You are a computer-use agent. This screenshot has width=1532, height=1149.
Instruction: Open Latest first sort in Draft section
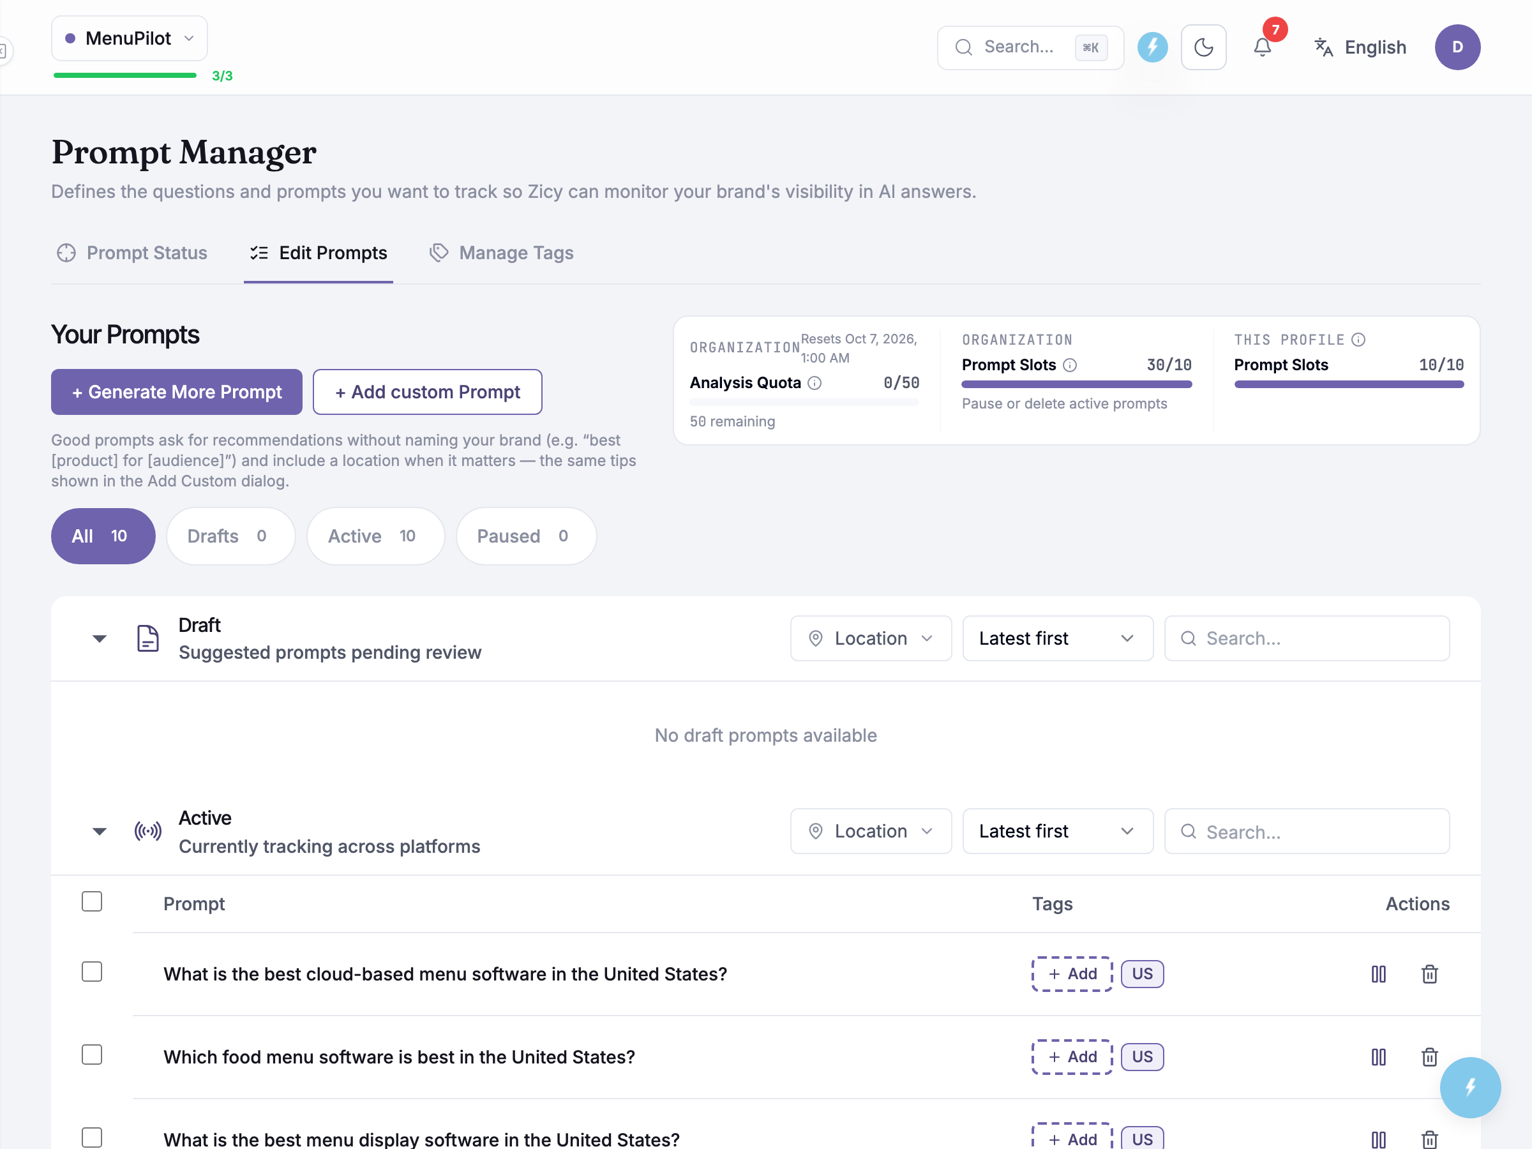pos(1058,638)
